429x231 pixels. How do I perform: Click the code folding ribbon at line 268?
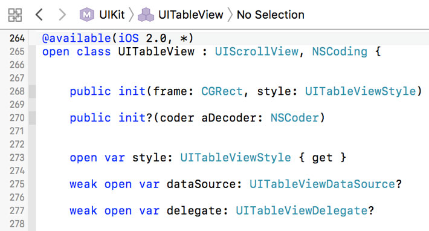[32, 91]
